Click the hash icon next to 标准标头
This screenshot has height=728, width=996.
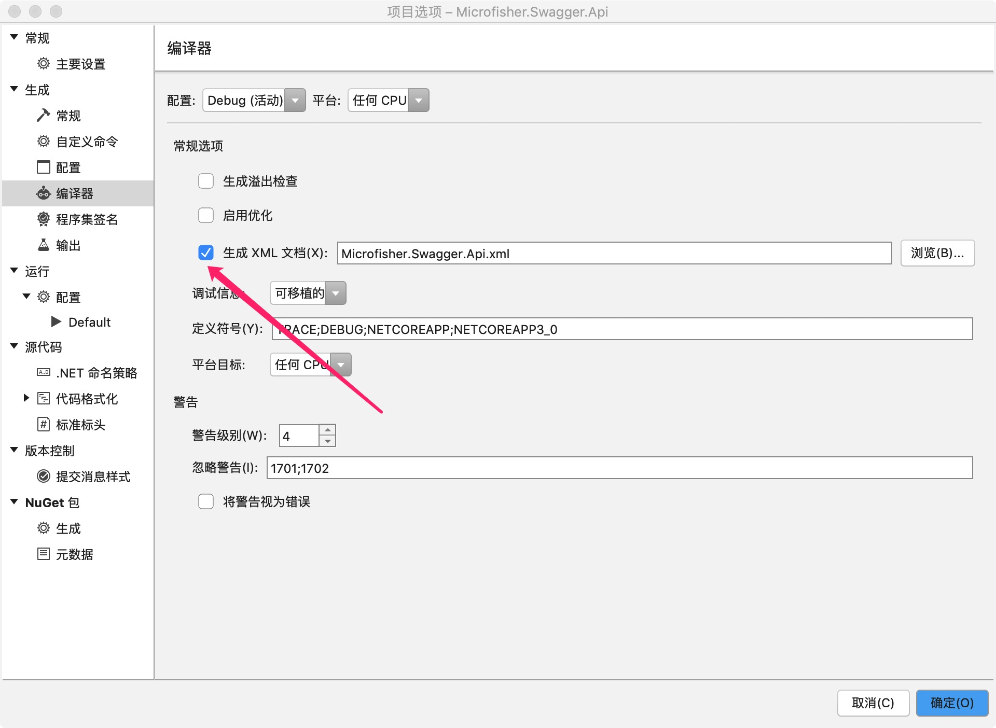[x=44, y=424]
